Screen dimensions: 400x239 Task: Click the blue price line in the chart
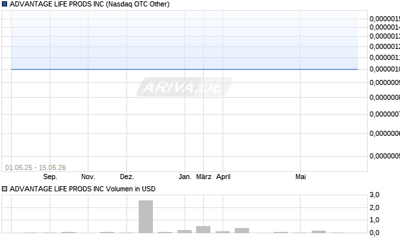[185, 69]
